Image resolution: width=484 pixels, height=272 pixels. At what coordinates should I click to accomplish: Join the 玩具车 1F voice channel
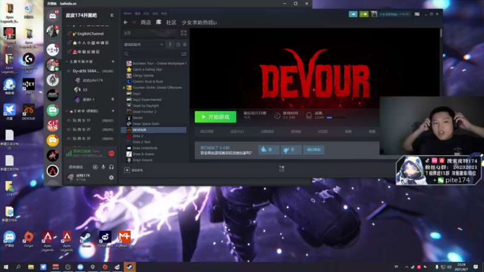(x=90, y=120)
